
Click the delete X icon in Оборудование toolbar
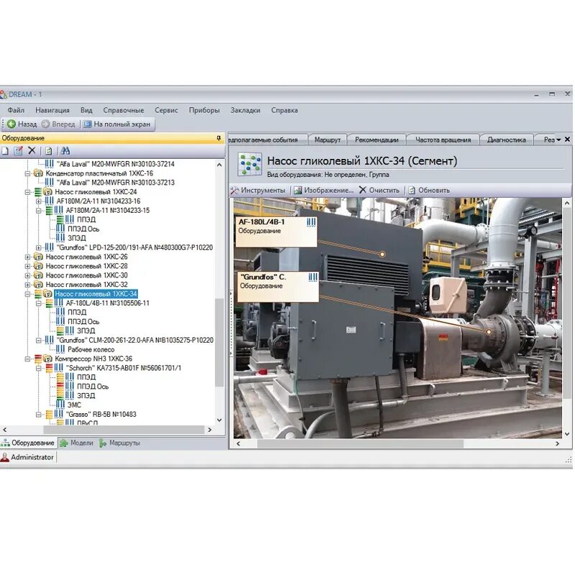pyautogui.click(x=32, y=151)
